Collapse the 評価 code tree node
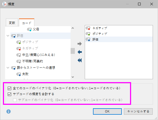Screen dimensions: 158x120 (x=8, y=36)
